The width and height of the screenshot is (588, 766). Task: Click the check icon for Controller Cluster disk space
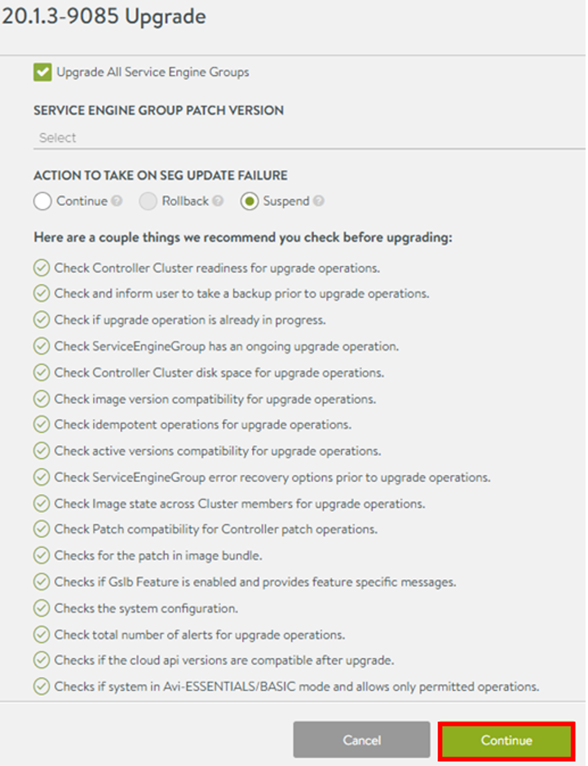(41, 372)
